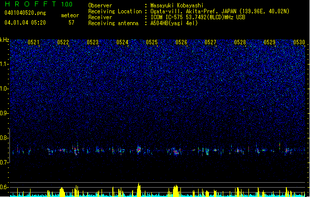Click the 1.1 kHz axis label
The image size is (310, 197).
pyautogui.click(x=4, y=64)
